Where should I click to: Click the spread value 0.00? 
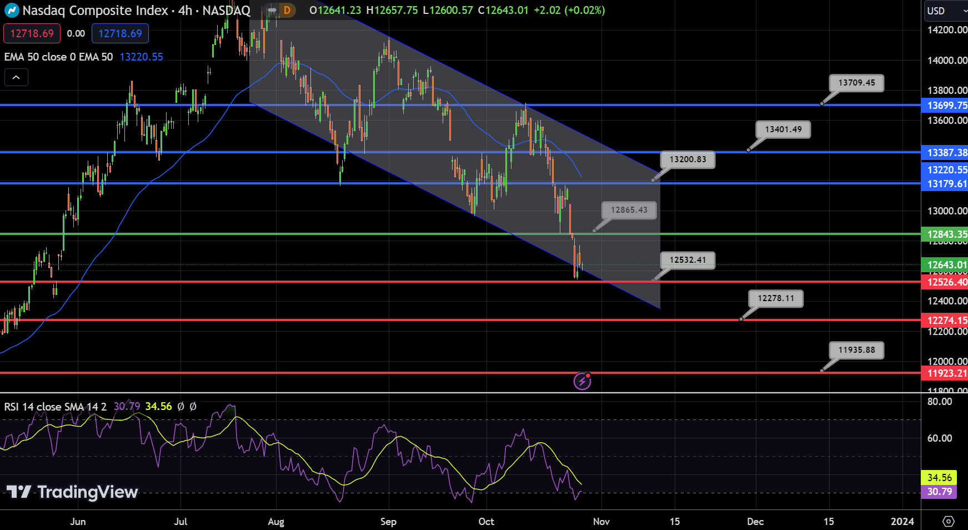point(76,33)
